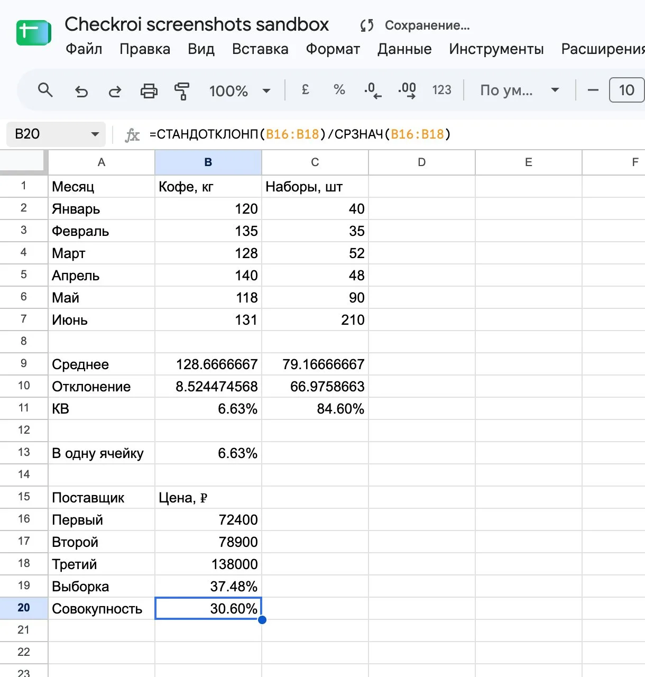
Task: Select the cell 'Поставщик'
Action: (102, 497)
